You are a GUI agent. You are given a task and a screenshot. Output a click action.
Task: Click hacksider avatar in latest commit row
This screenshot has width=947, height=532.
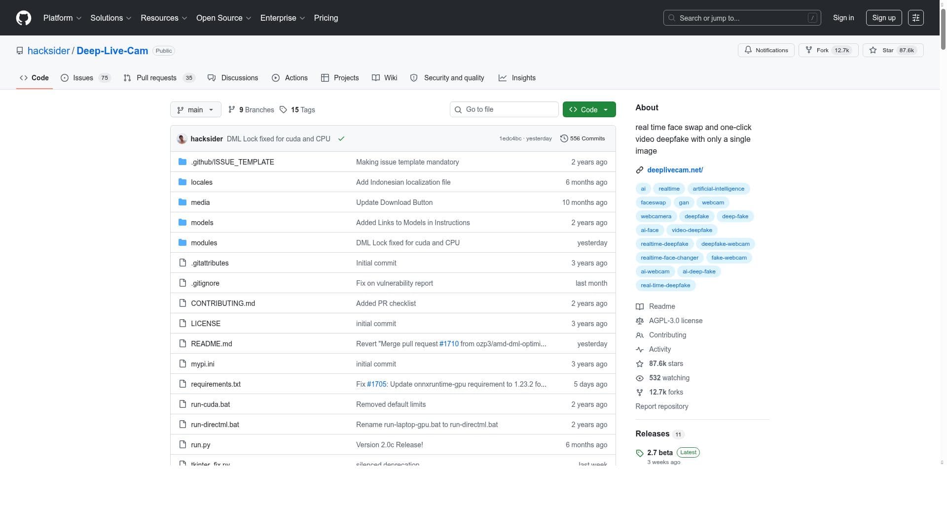tap(182, 139)
